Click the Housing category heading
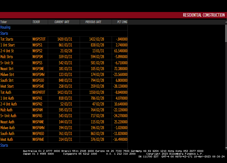 click(x=6, y=27)
